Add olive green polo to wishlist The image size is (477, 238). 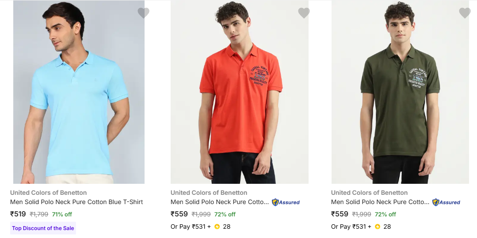[x=465, y=13]
